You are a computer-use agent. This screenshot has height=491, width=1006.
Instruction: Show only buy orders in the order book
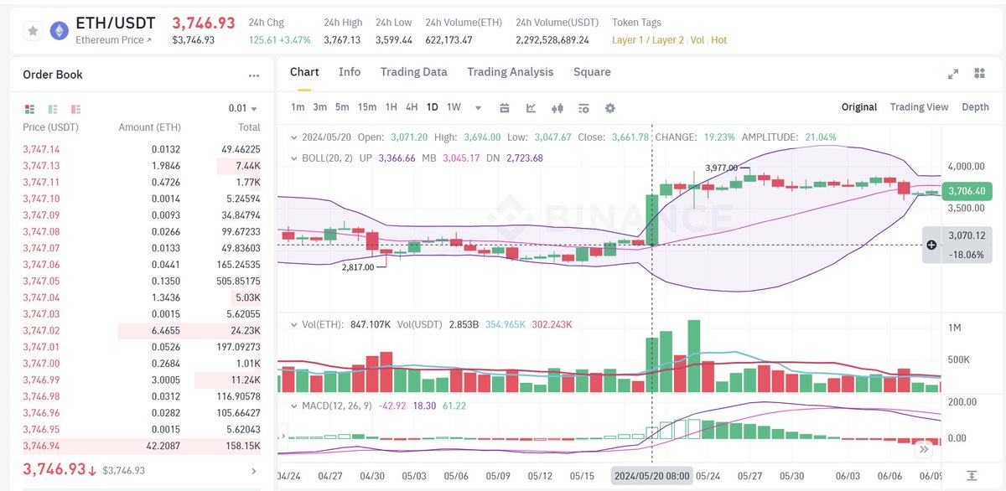click(x=53, y=109)
